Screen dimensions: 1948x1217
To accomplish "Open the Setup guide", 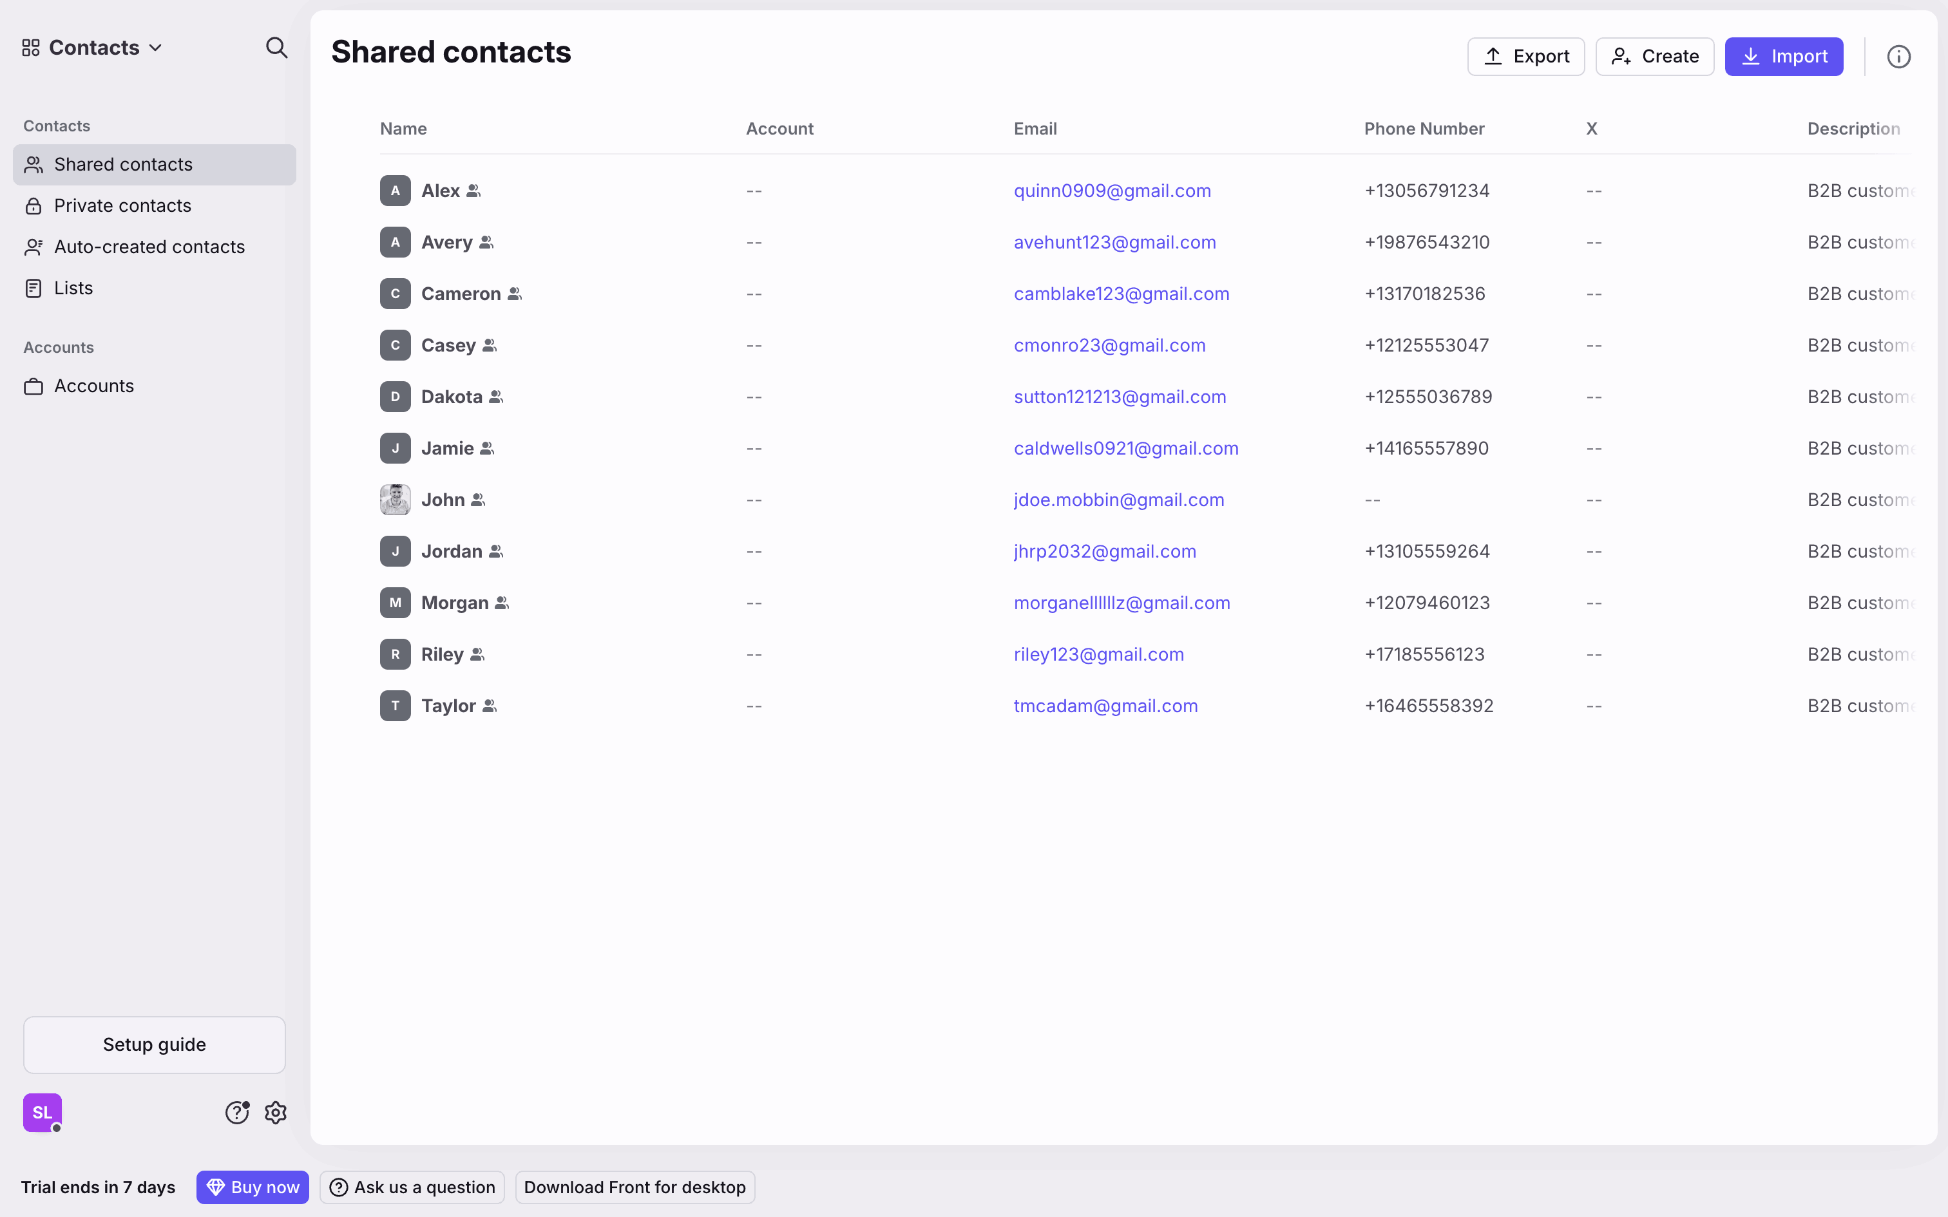I will pos(155,1044).
